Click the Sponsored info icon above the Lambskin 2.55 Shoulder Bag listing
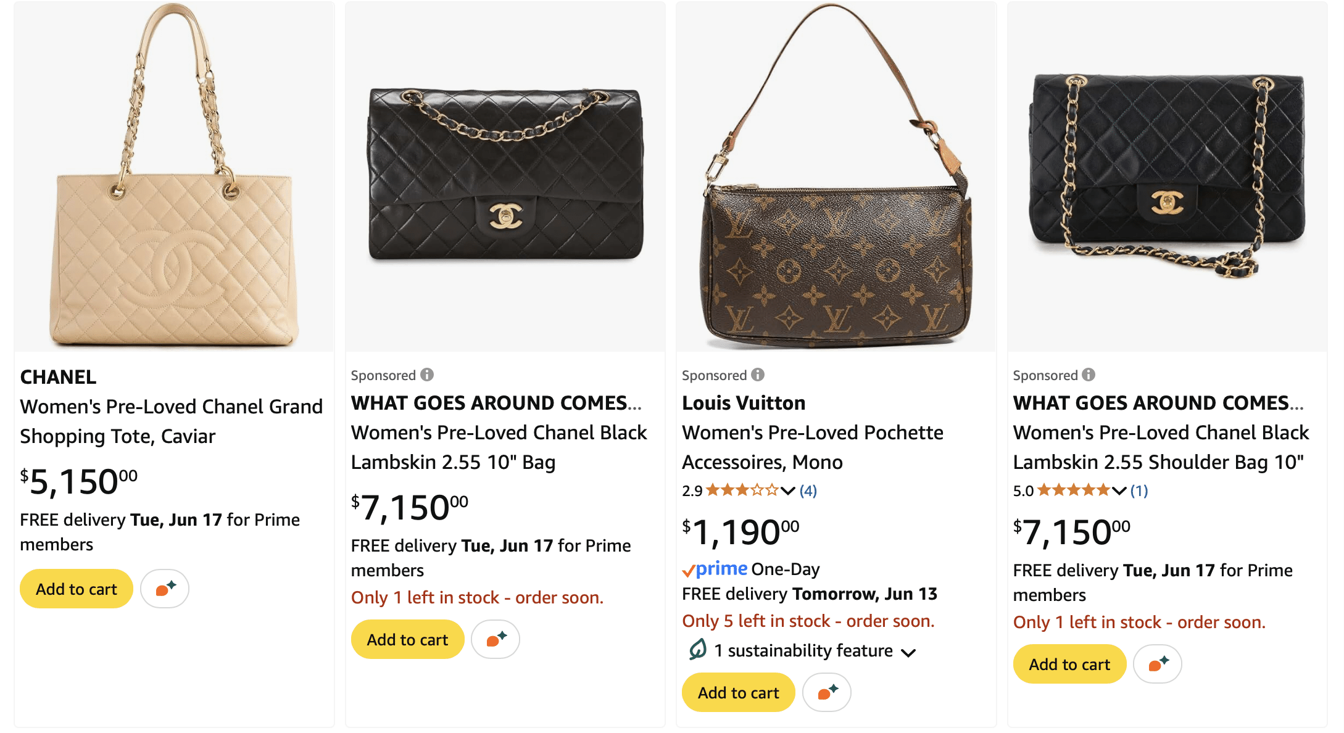Viewport: 1344px width, 733px height. 1089,375
